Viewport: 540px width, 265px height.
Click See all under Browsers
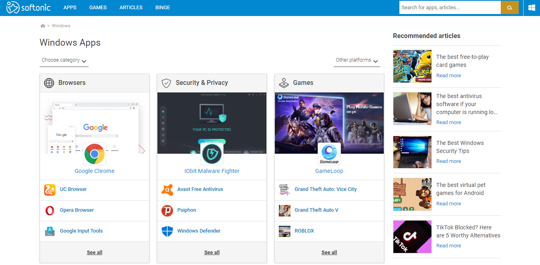click(95, 253)
